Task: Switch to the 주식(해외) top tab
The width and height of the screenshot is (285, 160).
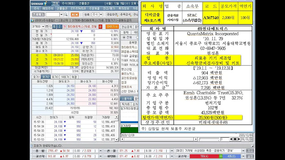Action: click(68, 4)
